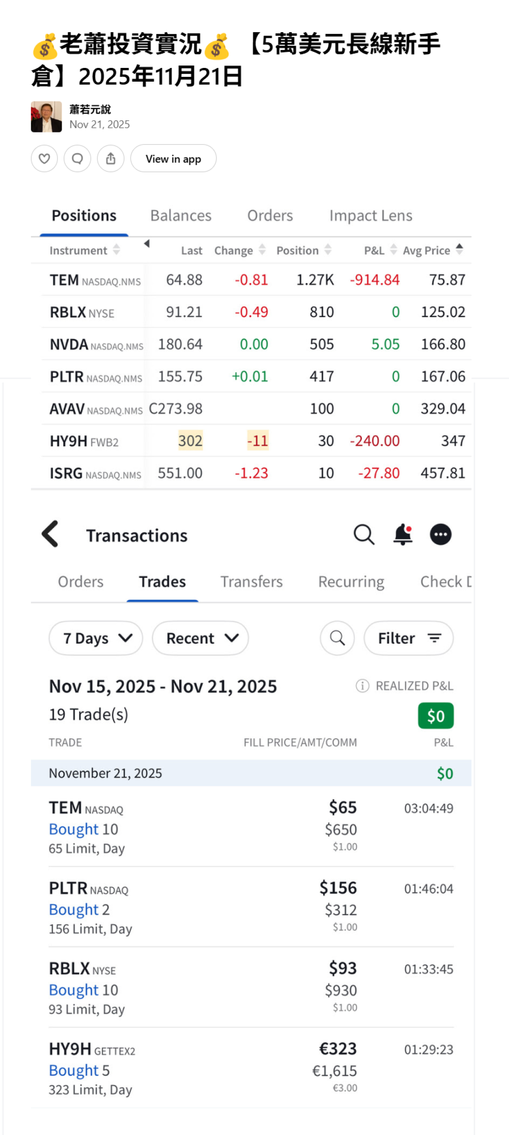Open the Recent sort dropdown
This screenshot has height=1135, width=509.
pyautogui.click(x=200, y=638)
